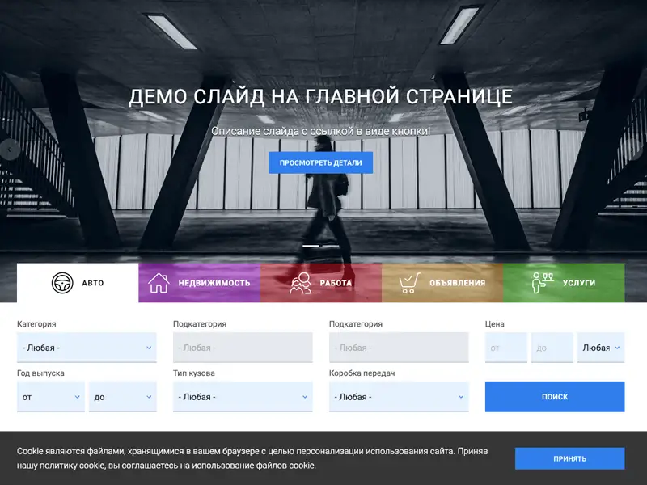This screenshot has height=485, width=647.
Task: Open the Категория dropdown
Action: point(87,348)
